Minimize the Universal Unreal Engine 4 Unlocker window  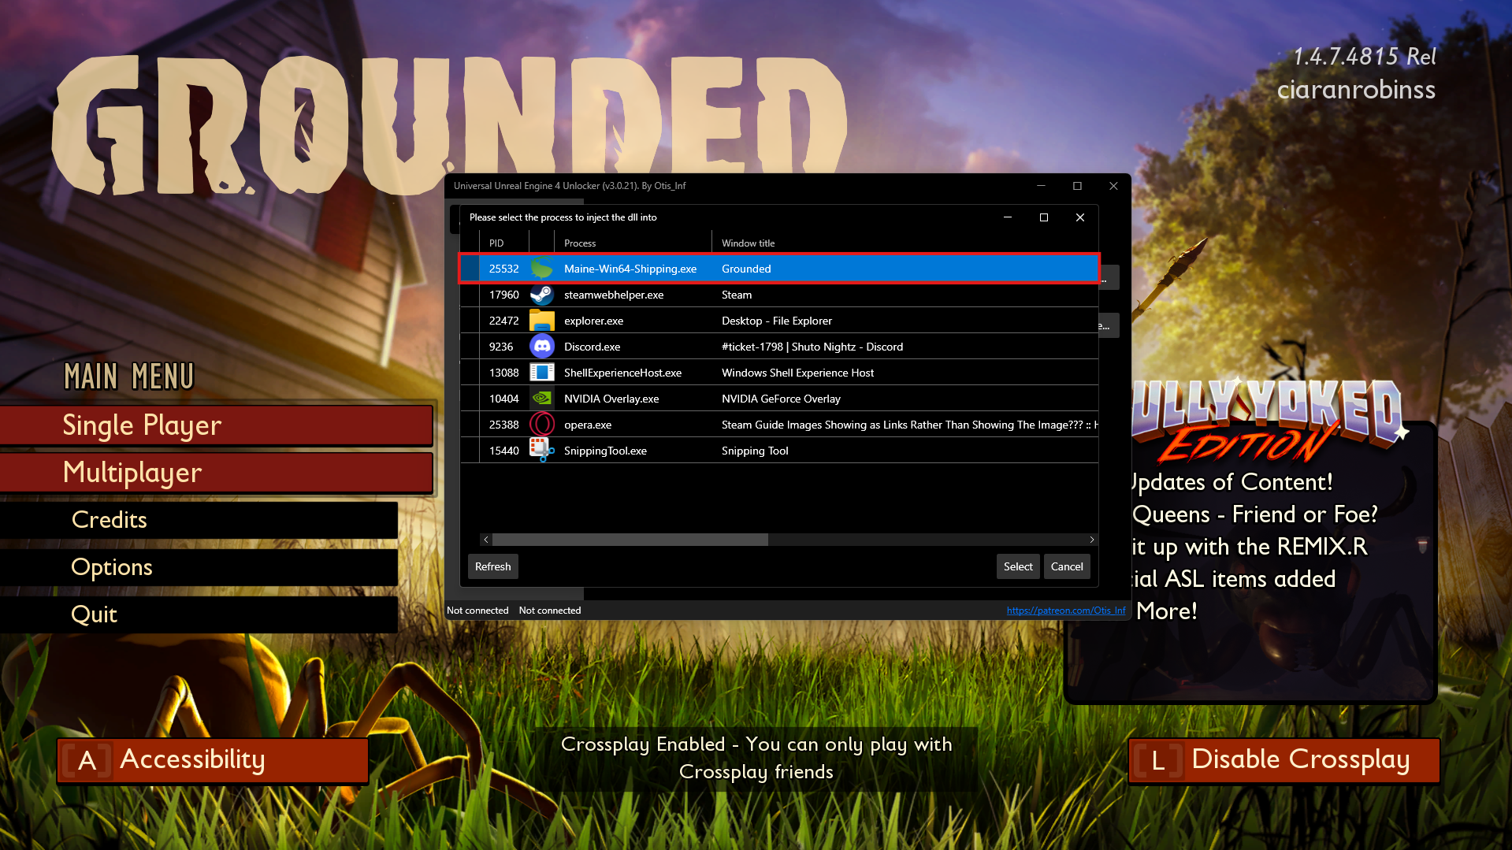click(1041, 186)
